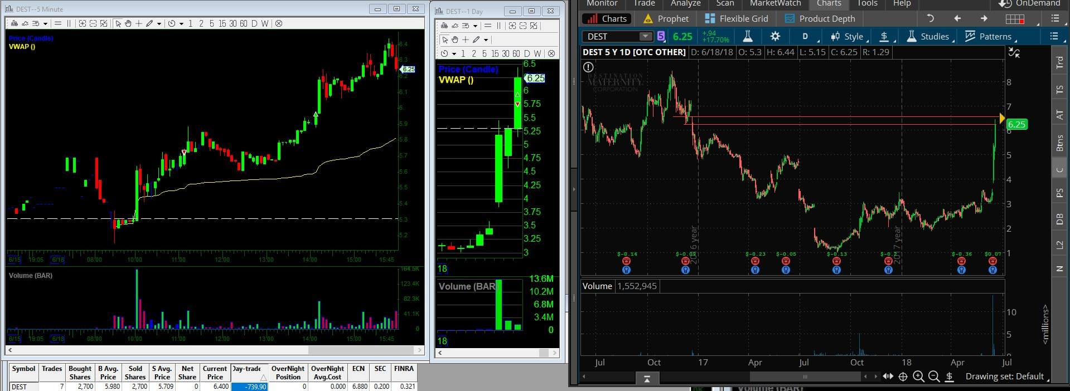The width and height of the screenshot is (1070, 391).
Task: Click clock time-range icon in 1 Day chart
Action: point(444,53)
